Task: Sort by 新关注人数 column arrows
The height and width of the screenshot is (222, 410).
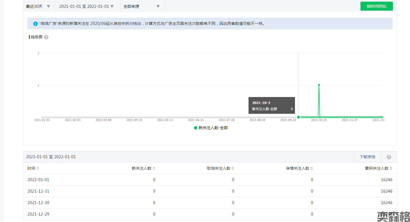Action: [x=154, y=168]
